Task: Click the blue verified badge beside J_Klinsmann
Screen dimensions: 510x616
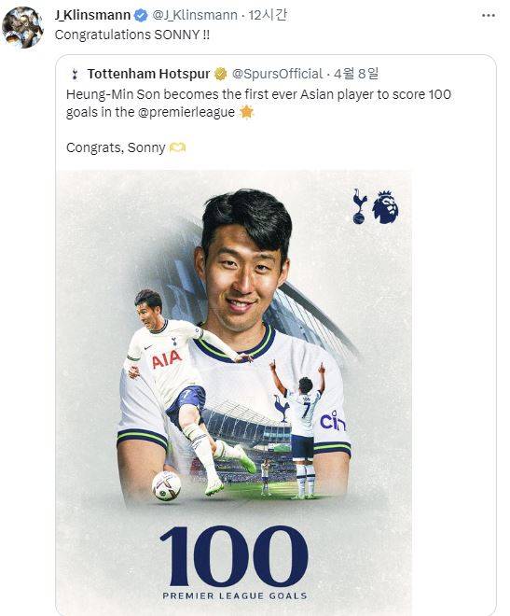Action: pyautogui.click(x=141, y=15)
